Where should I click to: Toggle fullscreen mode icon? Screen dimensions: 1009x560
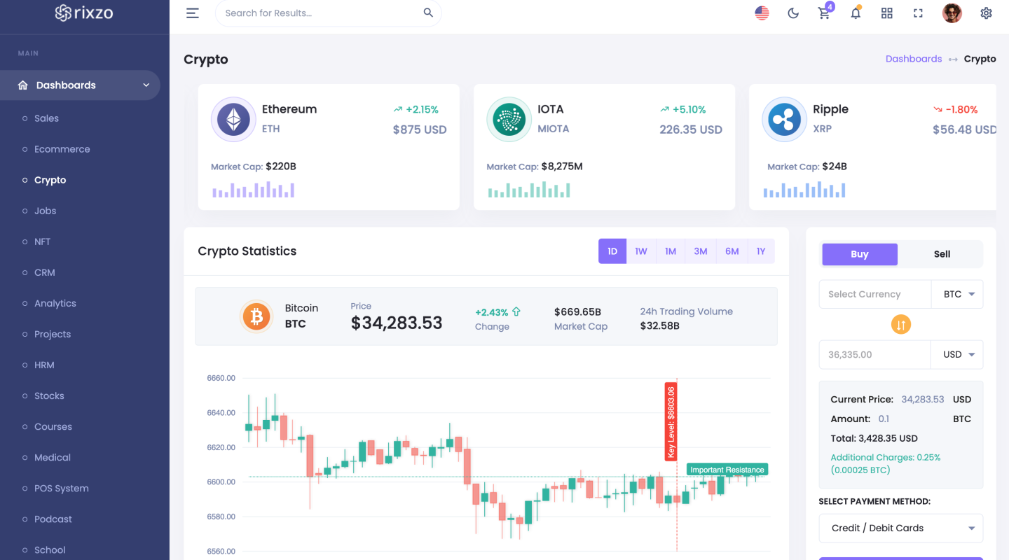pyautogui.click(x=918, y=13)
